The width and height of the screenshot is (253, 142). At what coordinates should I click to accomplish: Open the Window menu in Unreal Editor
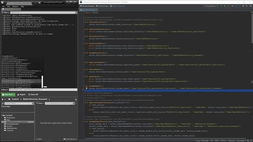pos(15,6)
